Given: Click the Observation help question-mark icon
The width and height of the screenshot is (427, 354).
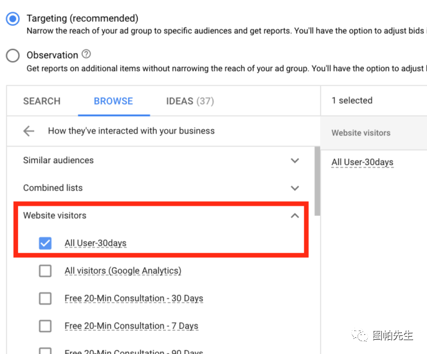Looking at the screenshot, I should pos(87,55).
